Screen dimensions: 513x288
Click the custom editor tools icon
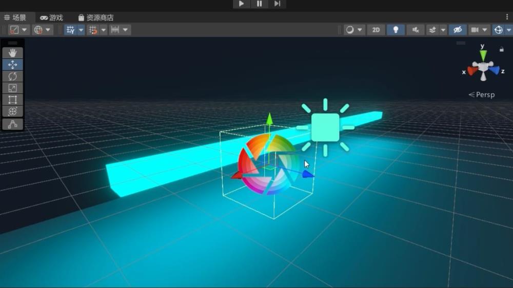pyautogui.click(x=12, y=124)
